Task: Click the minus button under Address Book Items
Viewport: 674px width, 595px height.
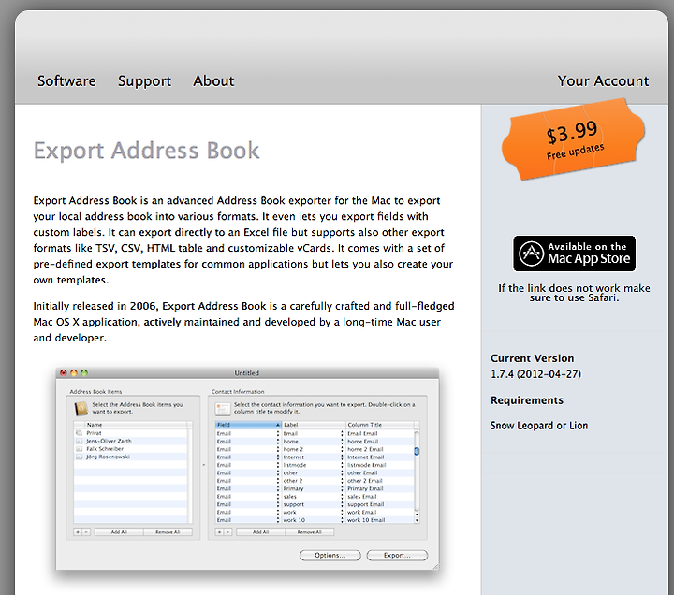Action: click(x=86, y=531)
